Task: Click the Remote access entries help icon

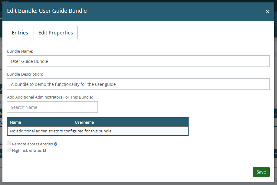Action: click(x=56, y=144)
